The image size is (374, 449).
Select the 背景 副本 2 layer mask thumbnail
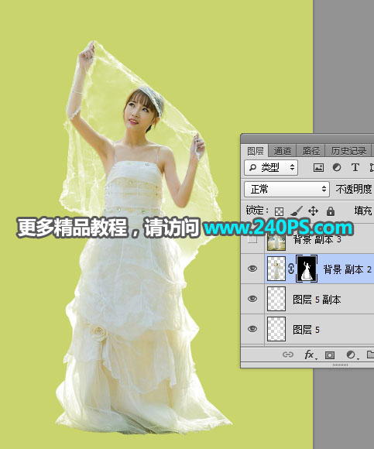tap(307, 269)
